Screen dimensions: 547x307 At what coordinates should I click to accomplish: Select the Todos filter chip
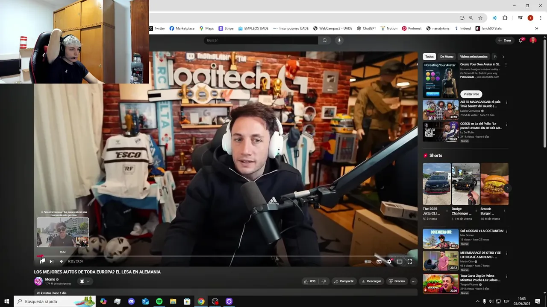point(429,57)
